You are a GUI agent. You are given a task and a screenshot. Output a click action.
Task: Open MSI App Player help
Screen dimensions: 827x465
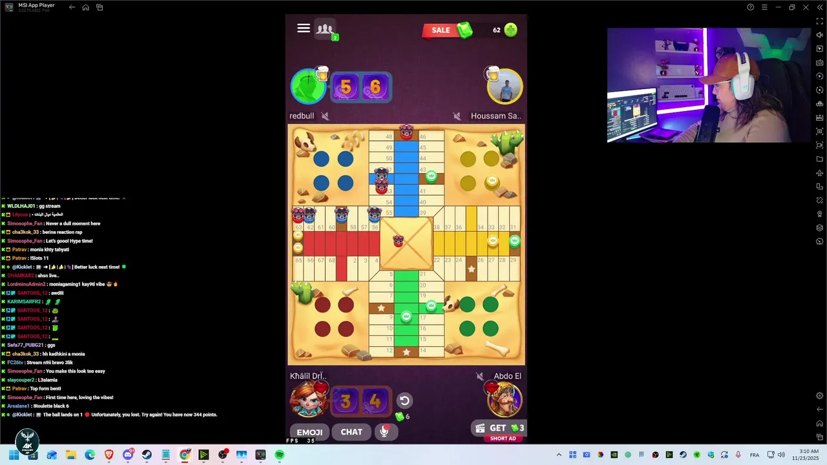click(750, 7)
